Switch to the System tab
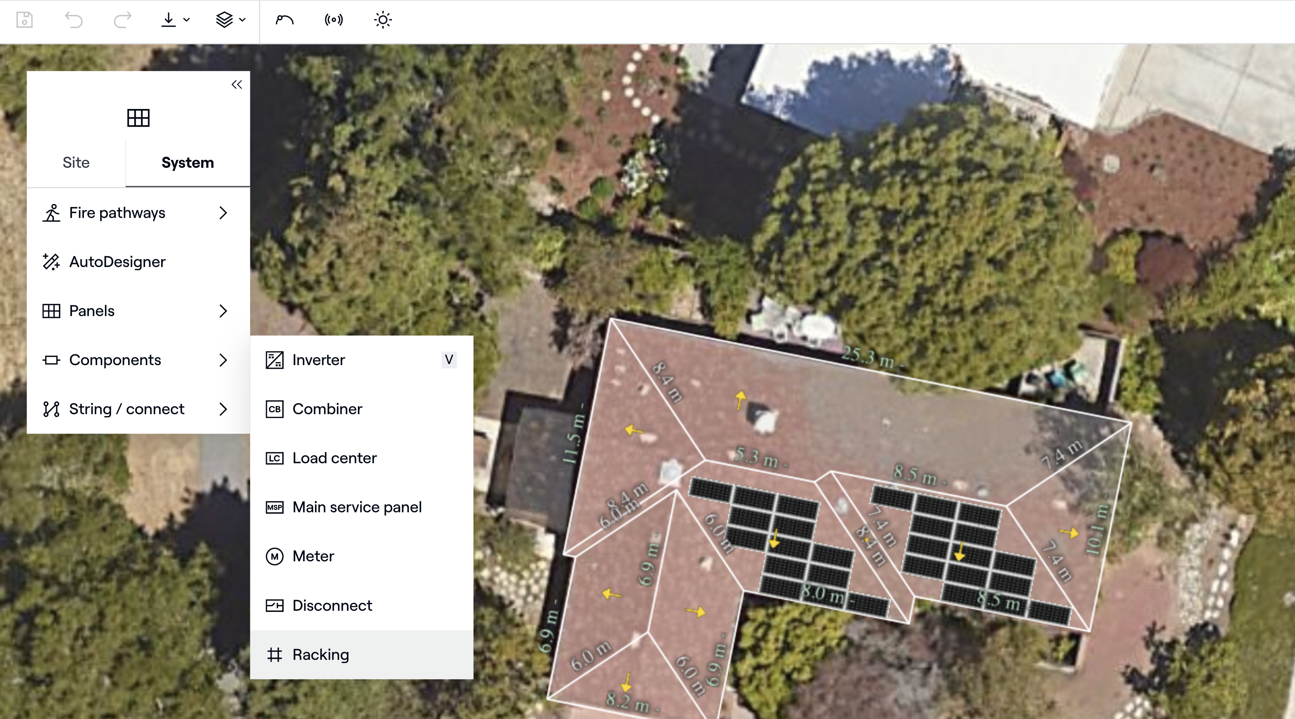Image resolution: width=1295 pixels, height=719 pixels. click(187, 162)
